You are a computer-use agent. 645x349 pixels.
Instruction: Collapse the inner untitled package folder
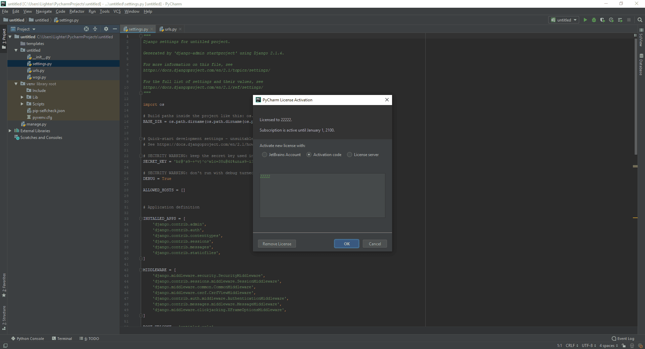[16, 50]
